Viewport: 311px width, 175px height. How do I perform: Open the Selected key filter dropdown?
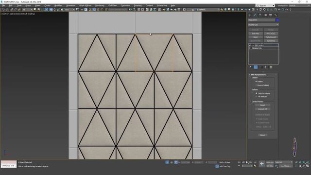click(284, 162)
